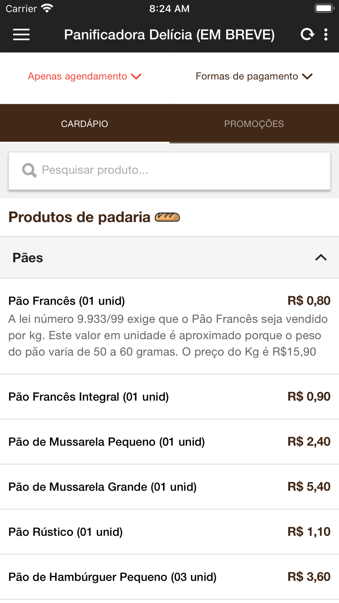This screenshot has width=339, height=603.
Task: Tap the Wi-Fi status icon
Action: point(47,8)
